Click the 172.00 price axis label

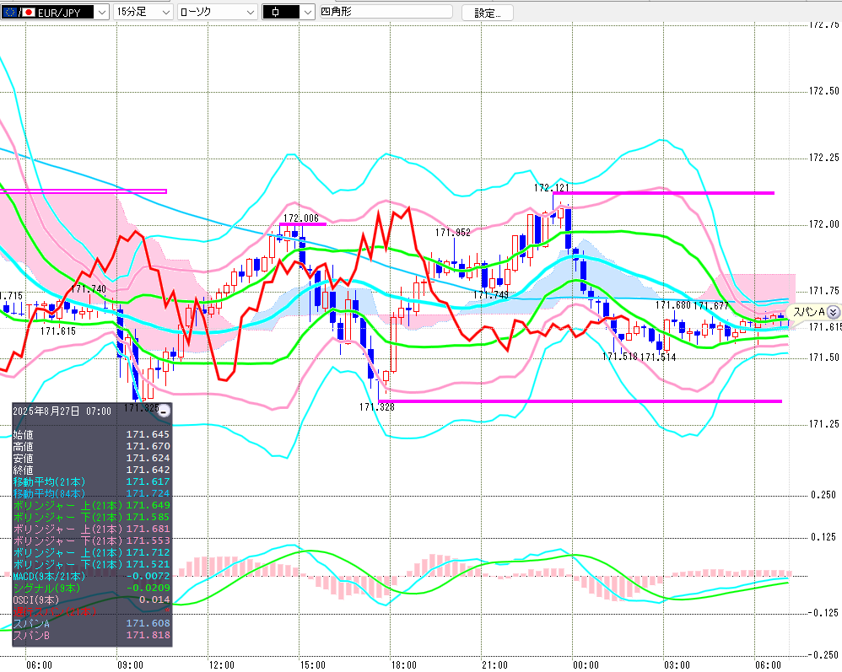pyautogui.click(x=824, y=223)
